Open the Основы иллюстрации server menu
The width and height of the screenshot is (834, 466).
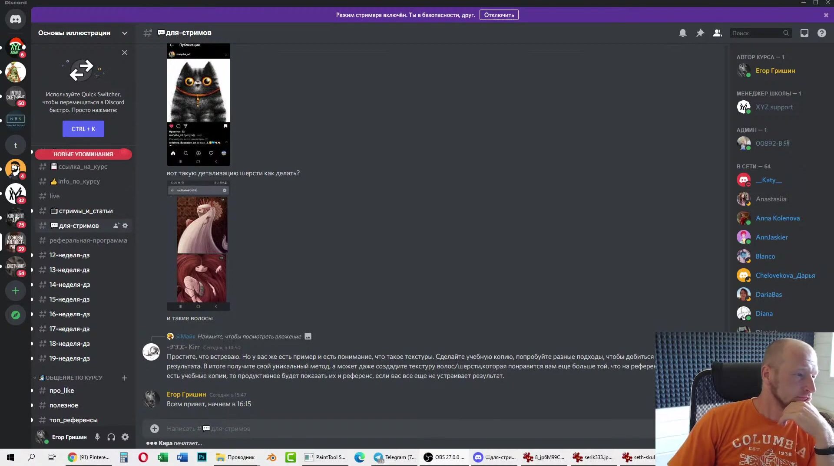pyautogui.click(x=83, y=33)
